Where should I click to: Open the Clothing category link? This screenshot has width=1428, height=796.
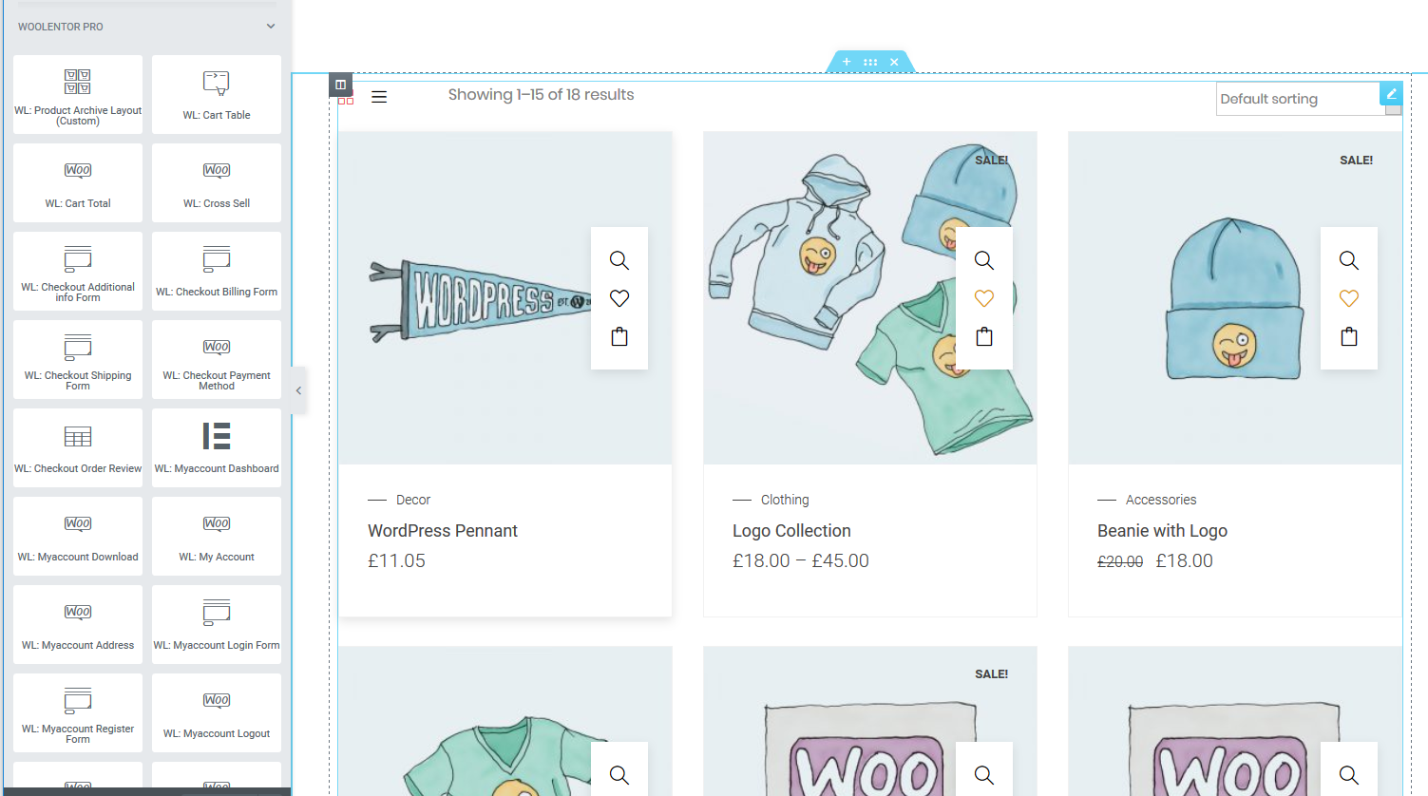click(x=785, y=500)
